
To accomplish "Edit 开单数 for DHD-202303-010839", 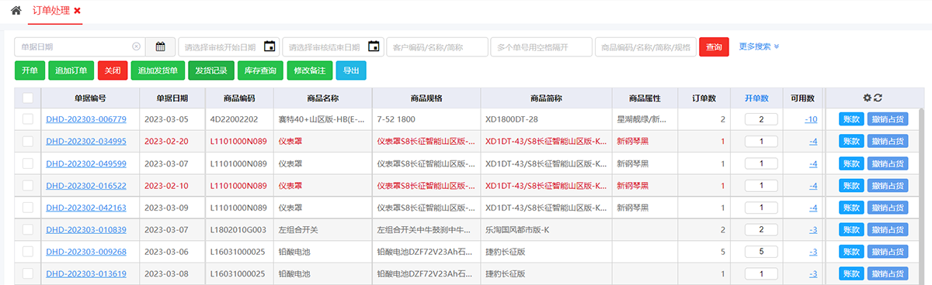I will click(x=761, y=230).
